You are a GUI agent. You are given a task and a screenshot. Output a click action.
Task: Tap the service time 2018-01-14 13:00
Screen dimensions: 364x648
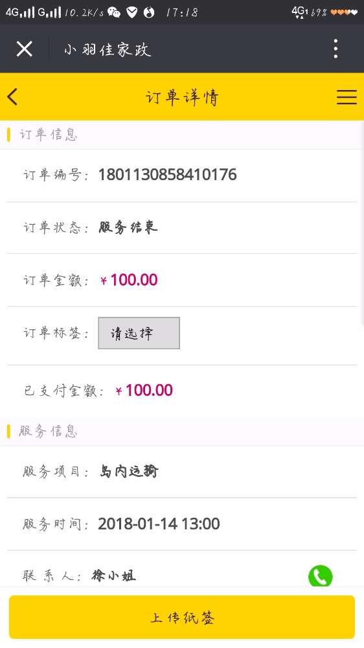point(159,524)
